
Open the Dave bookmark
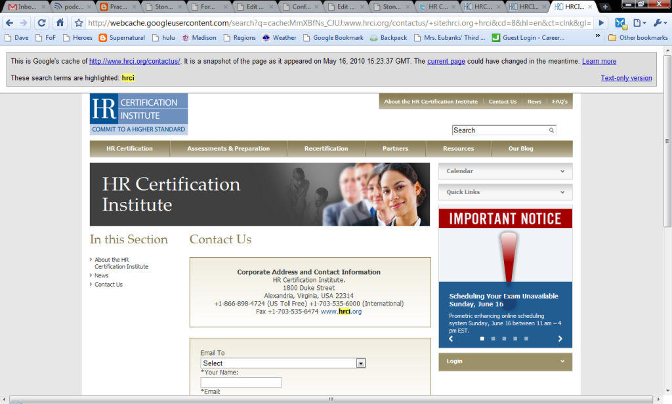16,37
